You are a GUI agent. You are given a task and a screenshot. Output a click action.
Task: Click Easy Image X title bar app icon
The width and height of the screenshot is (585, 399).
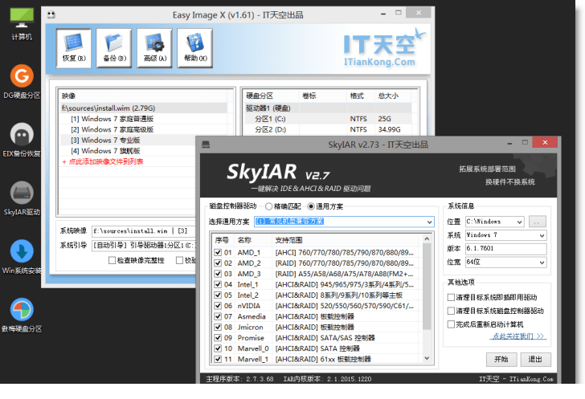tap(51, 15)
